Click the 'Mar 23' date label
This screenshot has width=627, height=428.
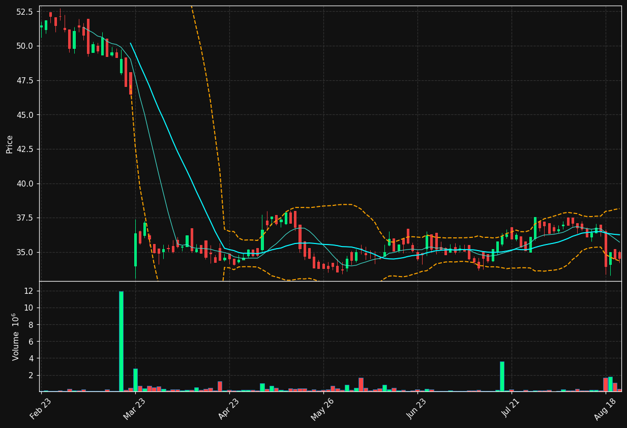(134, 409)
